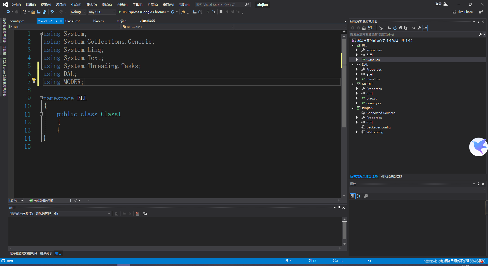Collapse all items in Solution Explorer
488x266 pixels.
[401, 28]
